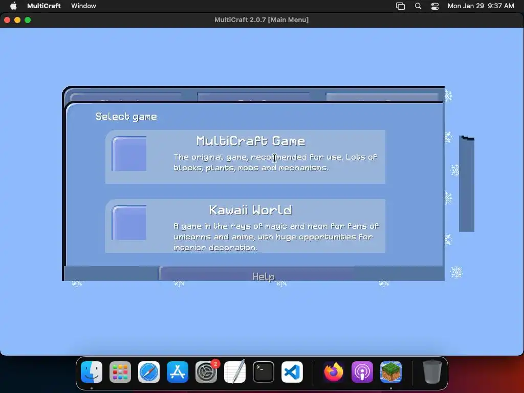Click the MultiCraft Game thumbnail image
This screenshot has width=524, height=393.
tap(129, 154)
